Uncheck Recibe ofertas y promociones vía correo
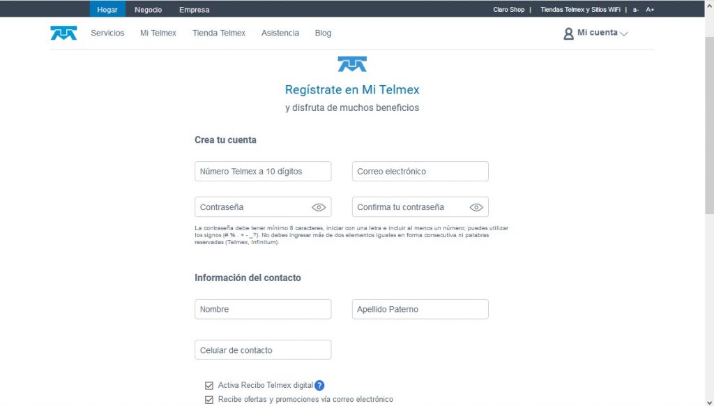The width and height of the screenshot is (714, 406). (x=209, y=400)
